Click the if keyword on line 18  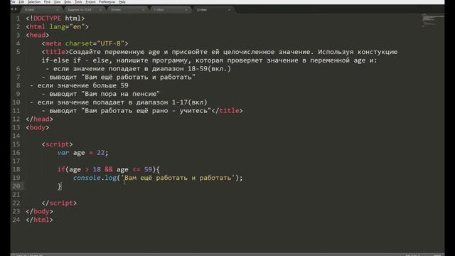[x=61, y=169]
